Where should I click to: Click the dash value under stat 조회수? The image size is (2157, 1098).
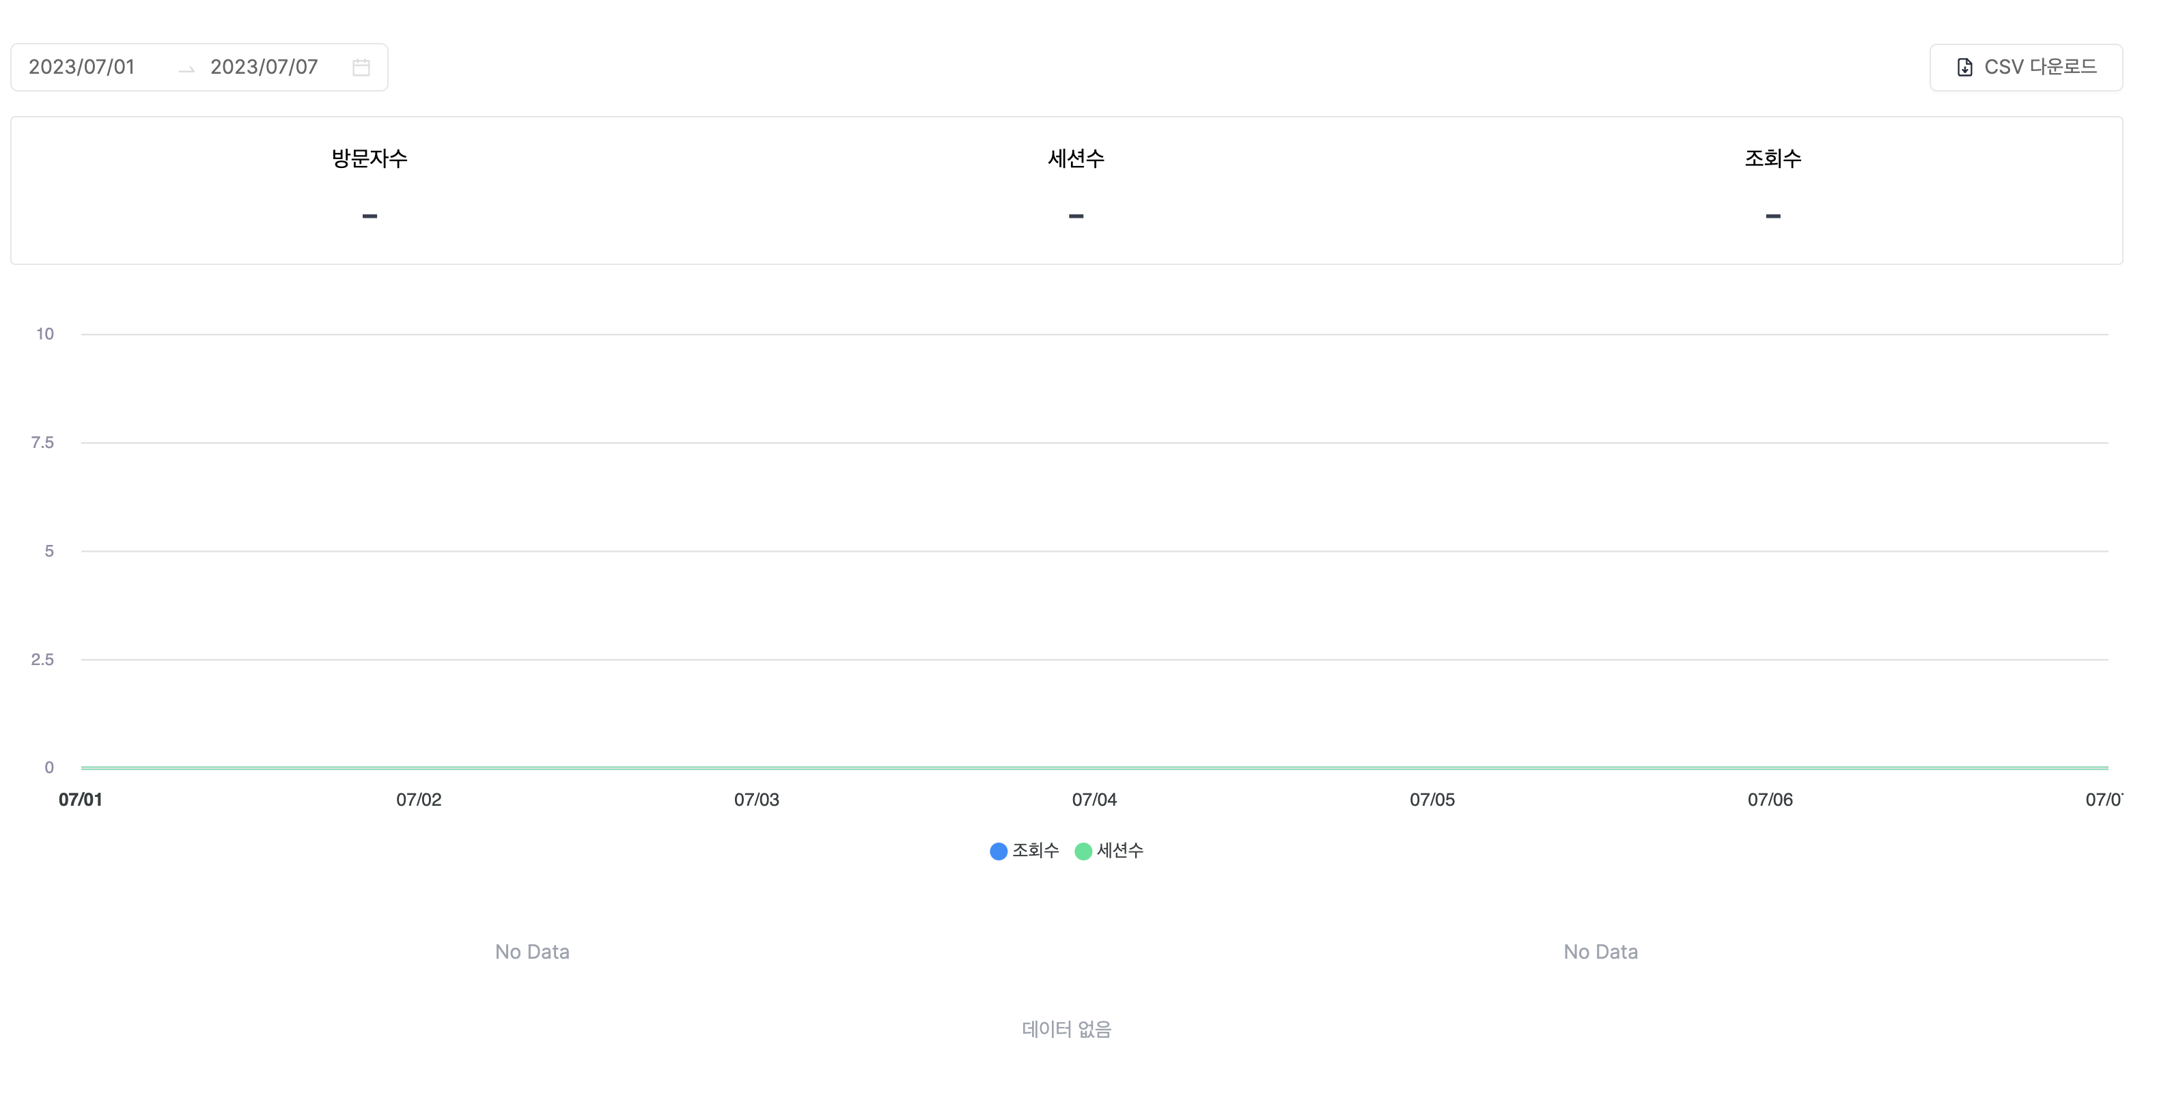pyautogui.click(x=1772, y=216)
